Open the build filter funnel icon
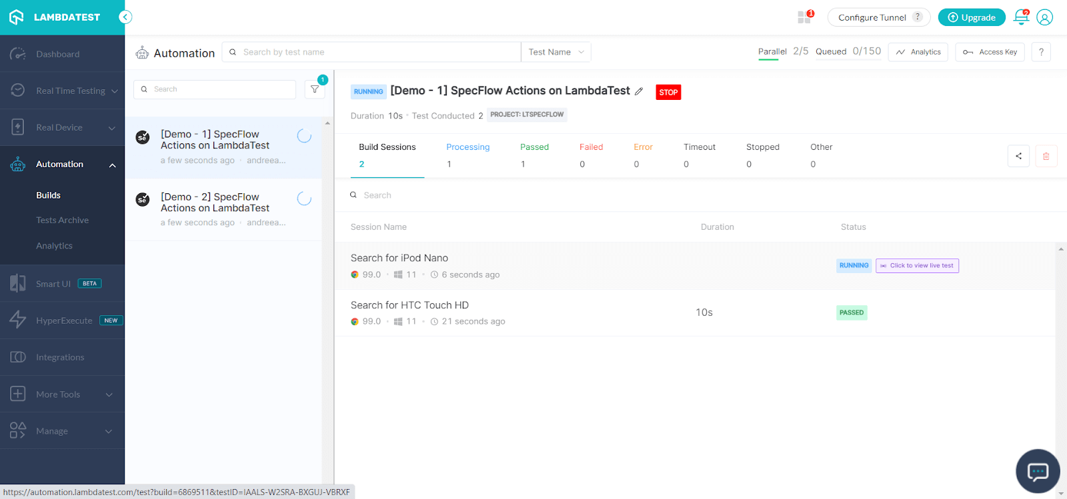The width and height of the screenshot is (1067, 499). tap(315, 89)
